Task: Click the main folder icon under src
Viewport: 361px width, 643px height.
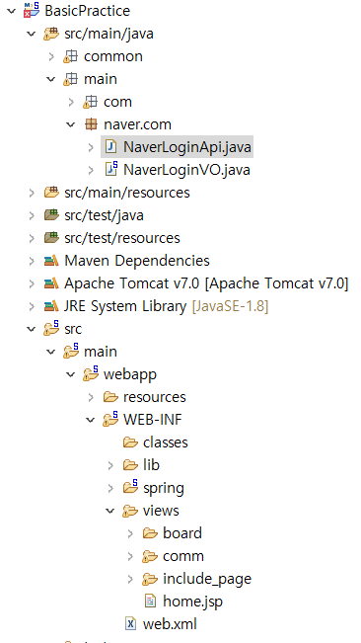Action: tap(71, 351)
